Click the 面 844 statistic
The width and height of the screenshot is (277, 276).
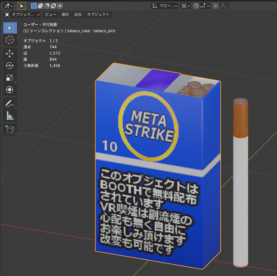(x=40, y=59)
